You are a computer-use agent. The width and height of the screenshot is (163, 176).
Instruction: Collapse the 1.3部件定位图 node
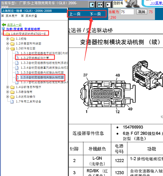pyautogui.click(x=7, y=49)
